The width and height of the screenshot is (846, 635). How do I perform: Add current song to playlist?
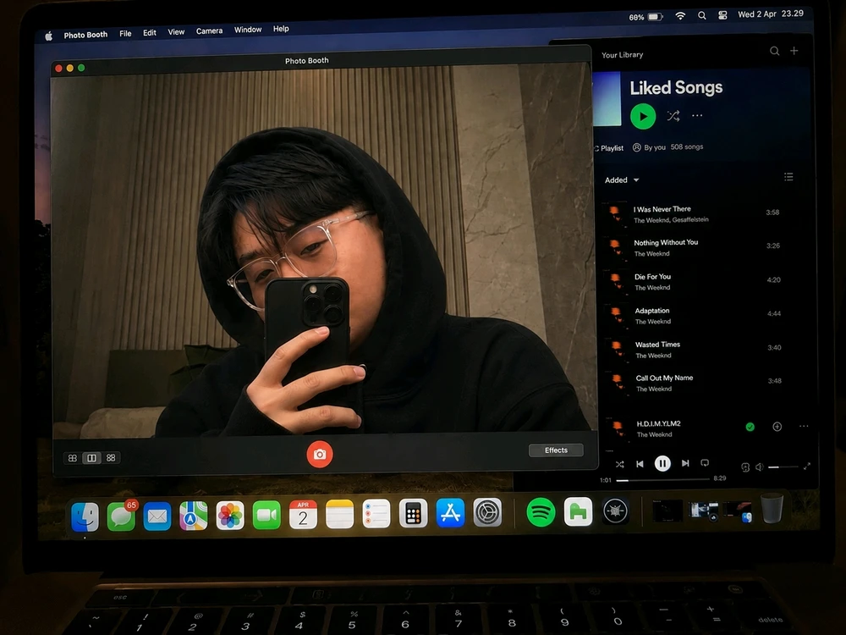(x=777, y=427)
